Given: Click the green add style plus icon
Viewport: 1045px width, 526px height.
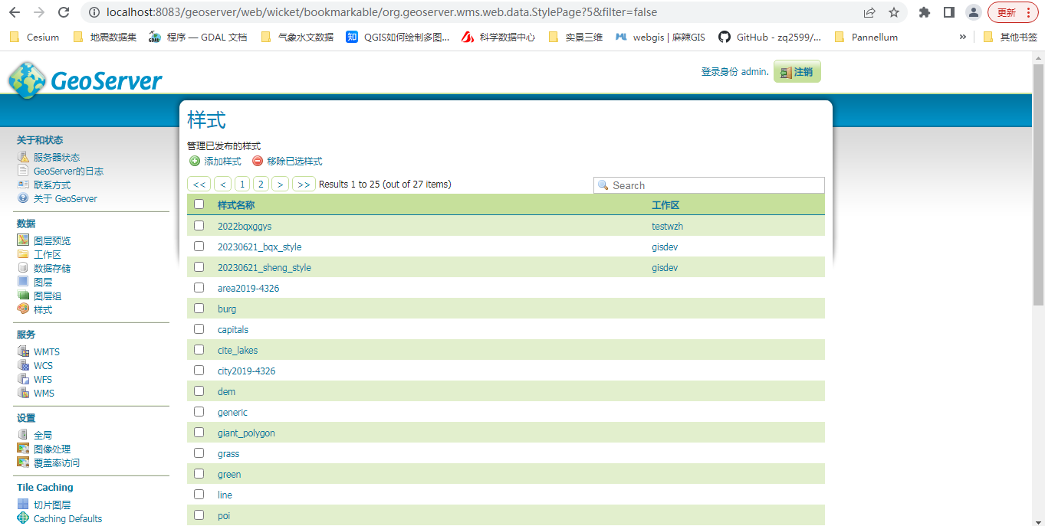Looking at the screenshot, I should tap(195, 162).
